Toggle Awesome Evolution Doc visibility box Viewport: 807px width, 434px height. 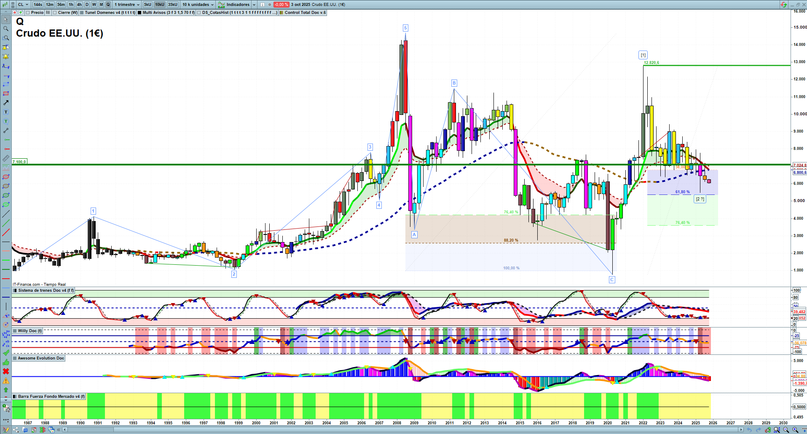[15, 358]
